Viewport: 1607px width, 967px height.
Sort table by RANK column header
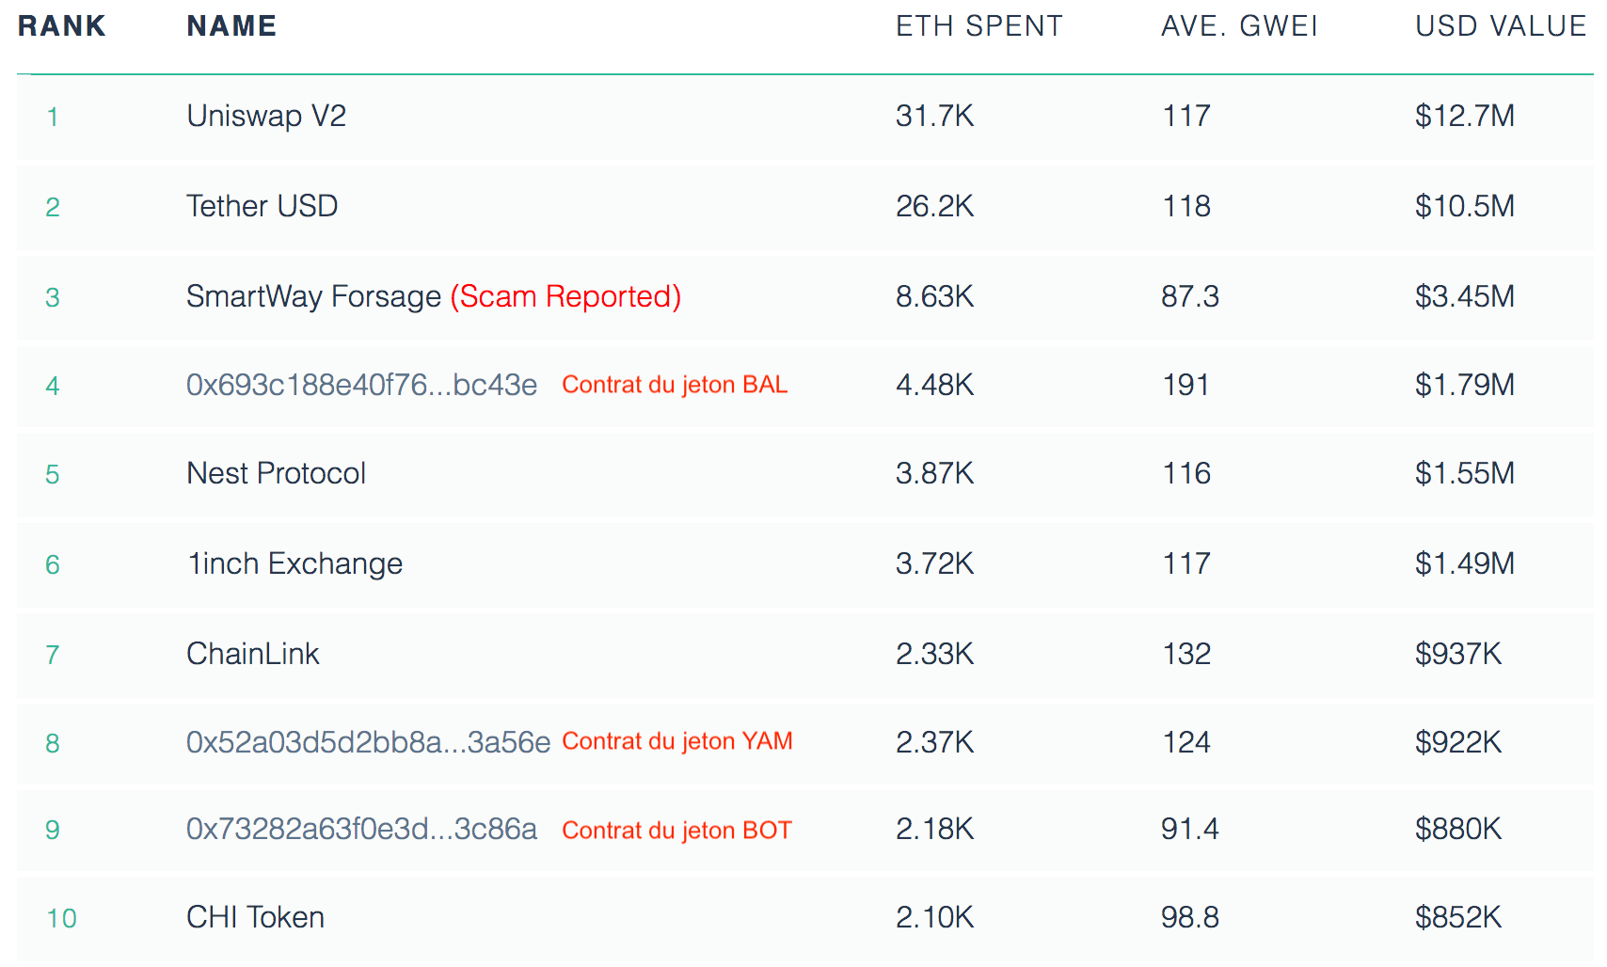pos(61,25)
